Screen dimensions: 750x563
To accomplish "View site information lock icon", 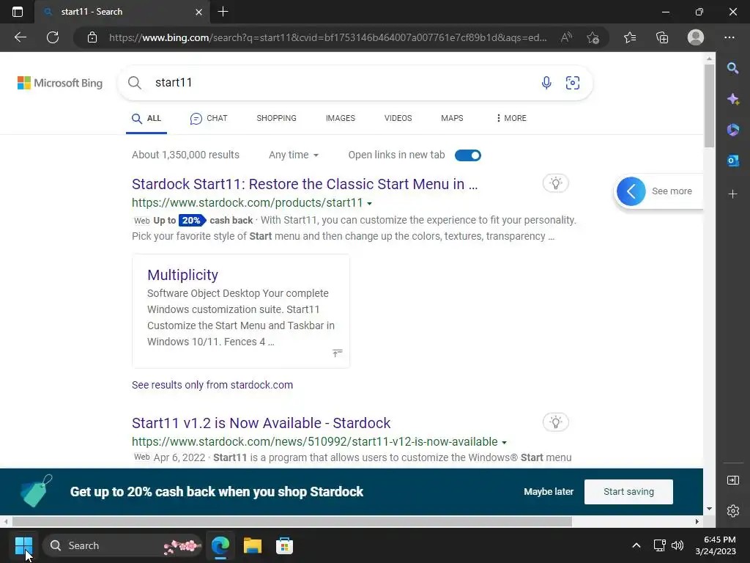I will coord(92,37).
